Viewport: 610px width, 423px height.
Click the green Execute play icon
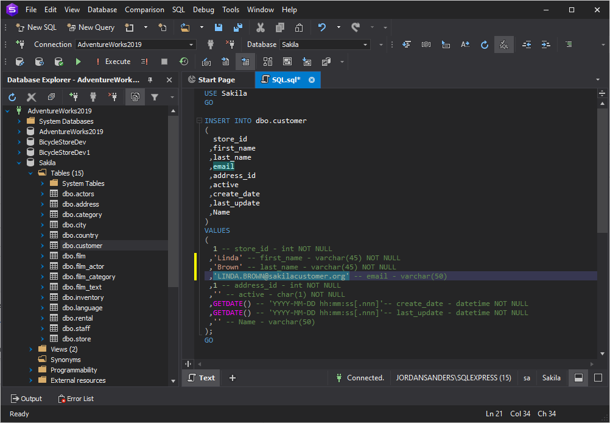click(x=78, y=62)
